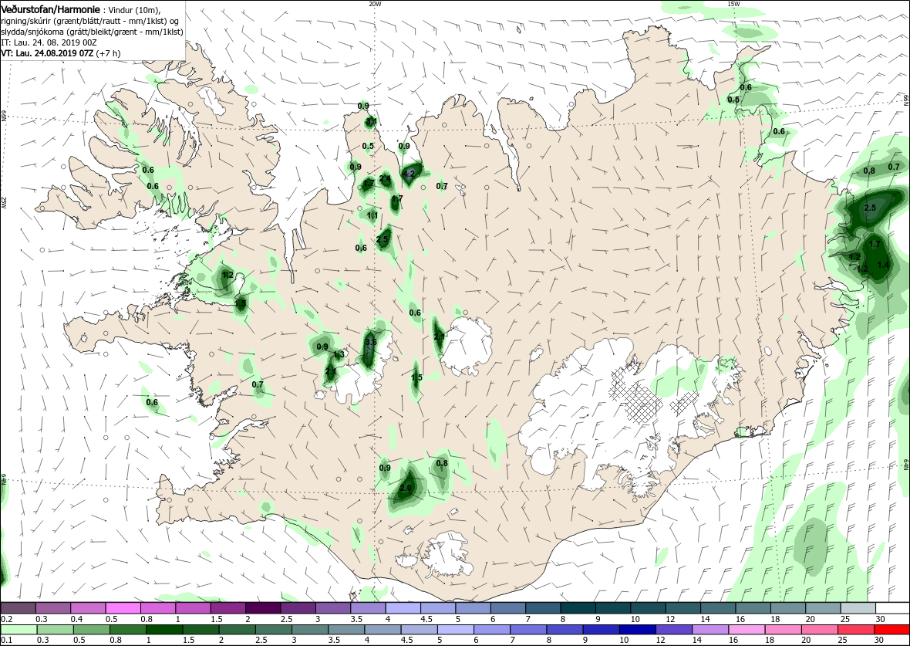Click the 'VT: Lau. 24.08.2019 07Z (+7 h)' valid-time line
This screenshot has height=646, width=910.
click(x=60, y=52)
